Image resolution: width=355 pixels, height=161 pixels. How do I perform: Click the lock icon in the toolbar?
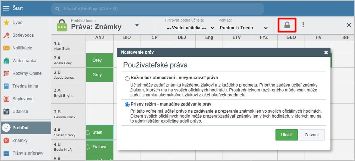pos(287,25)
